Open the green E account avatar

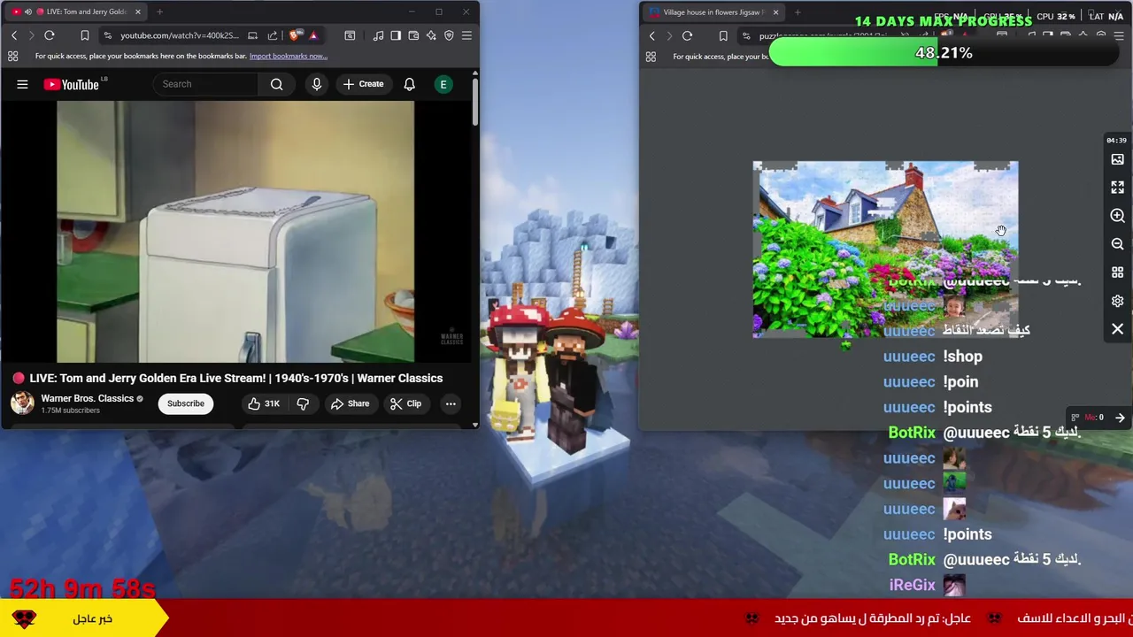pos(443,84)
